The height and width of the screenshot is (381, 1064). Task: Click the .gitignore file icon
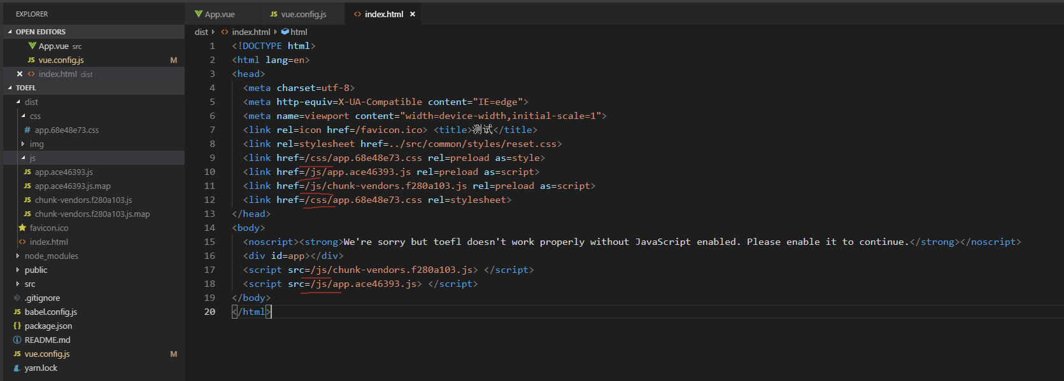coord(17,298)
